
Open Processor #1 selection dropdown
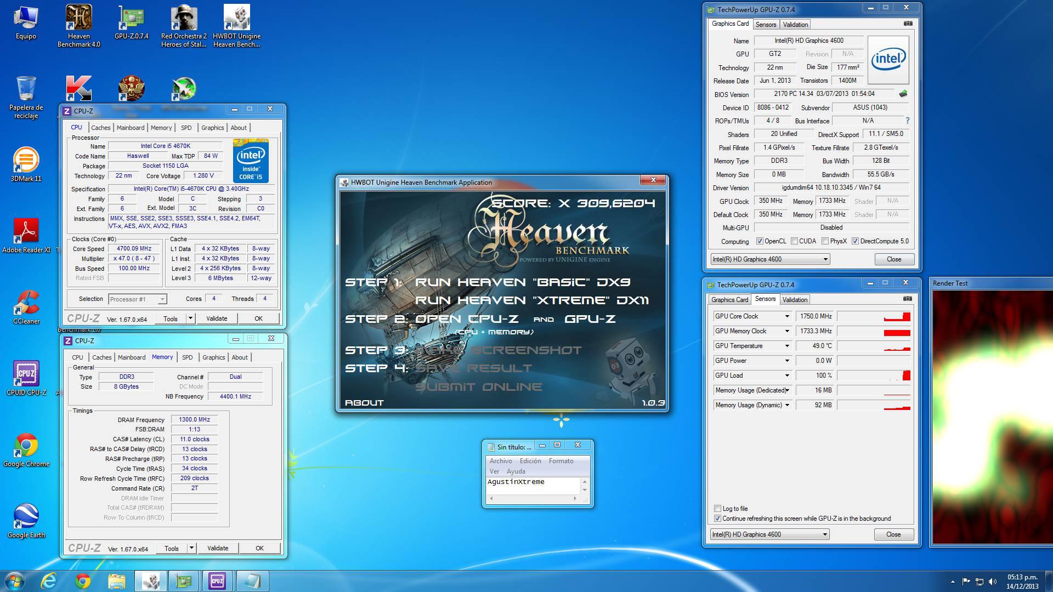click(138, 299)
